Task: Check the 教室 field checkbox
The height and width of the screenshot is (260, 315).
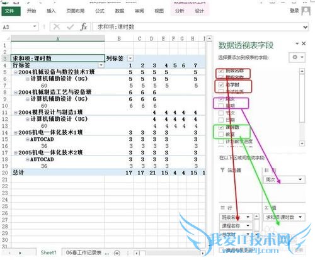Action: click(x=221, y=134)
